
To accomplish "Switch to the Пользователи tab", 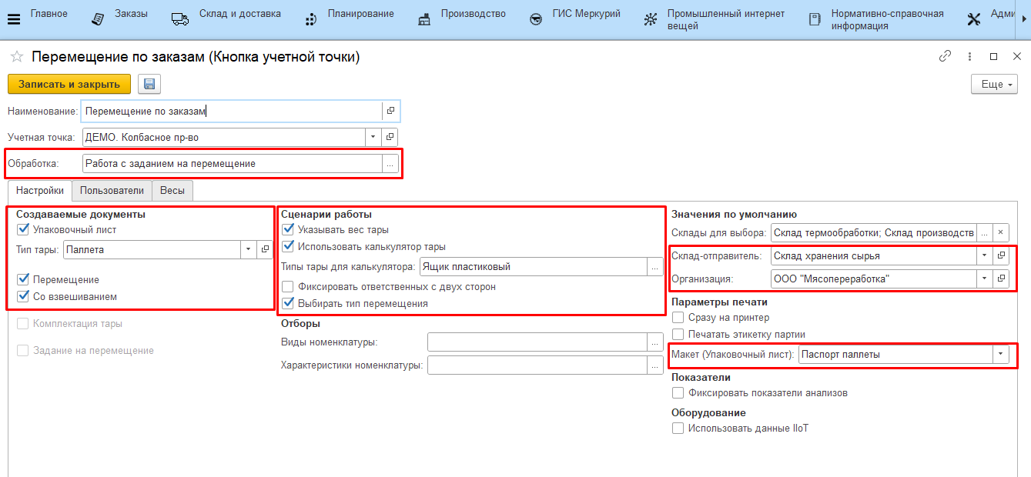I will 112,190.
